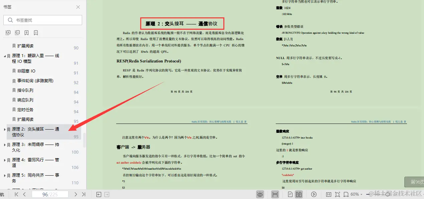Start automatic page playback
424x199 pixels.
(x=314, y=194)
